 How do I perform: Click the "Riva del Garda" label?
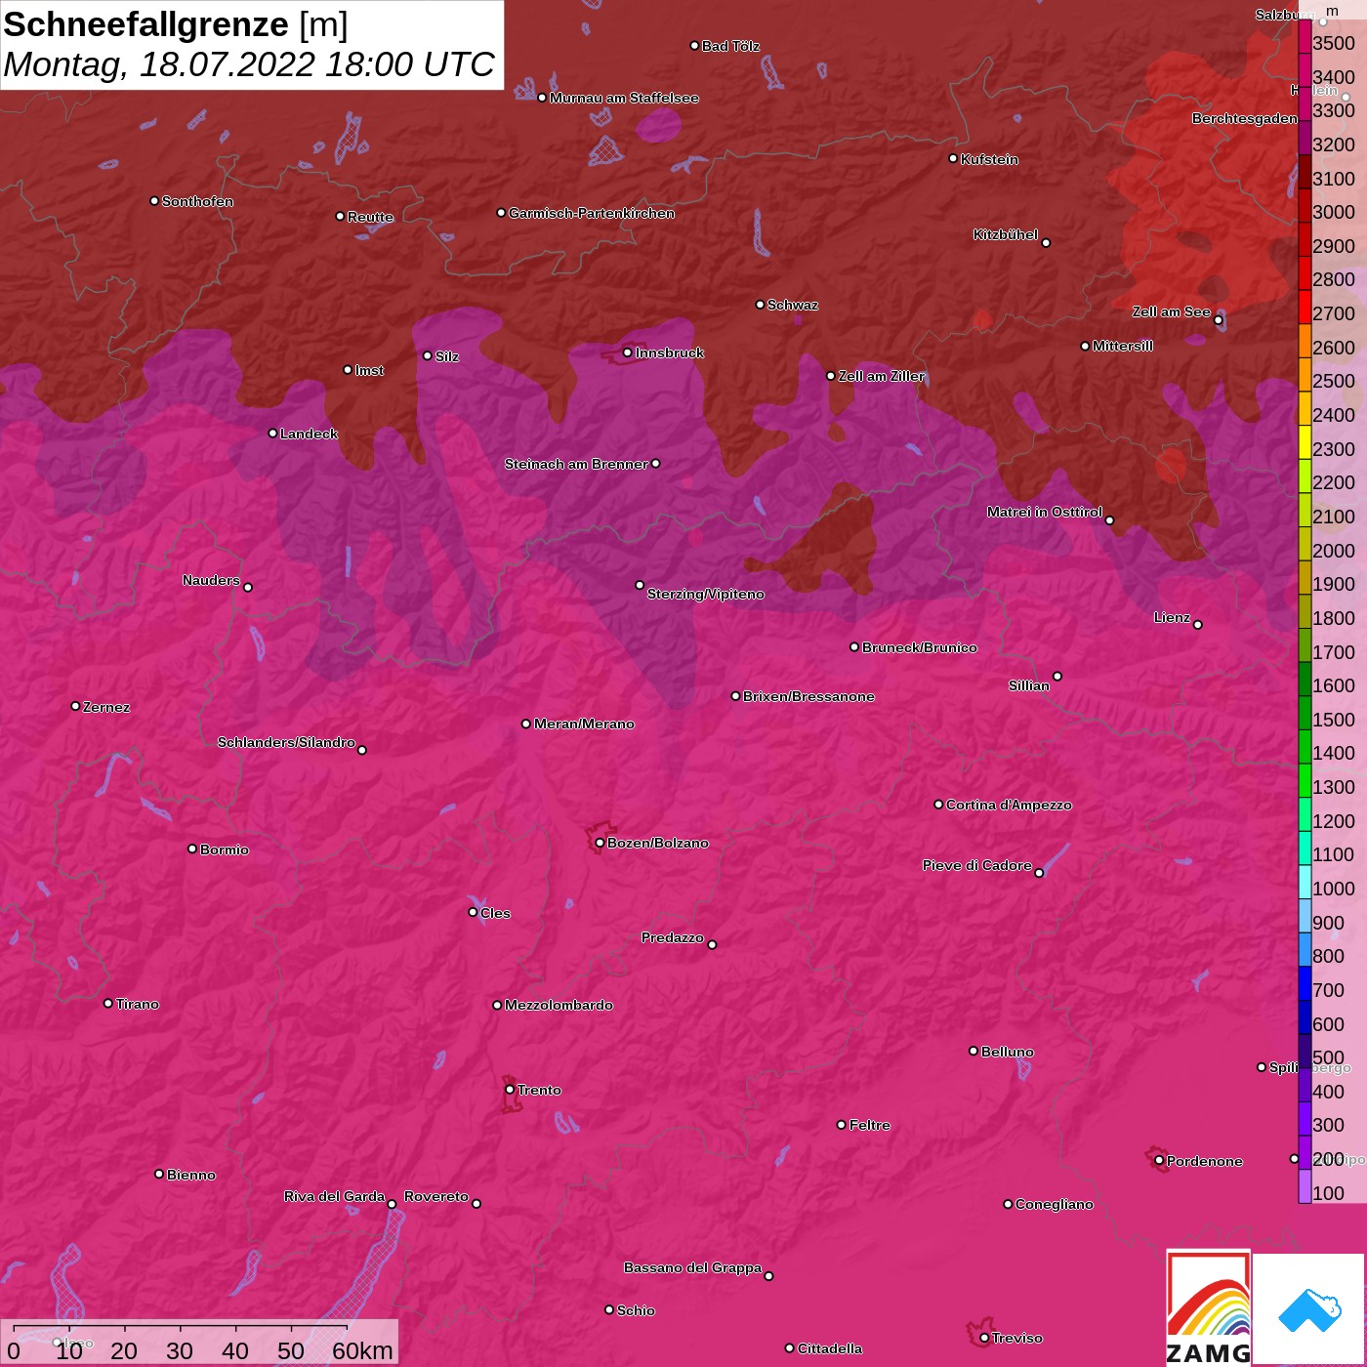334,1196
